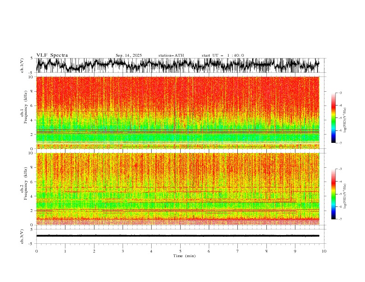Image resolution: width=365 pixels, height=282 pixels.
Task: Click the ch.2 spectrogram panel
Action: click(x=177, y=189)
